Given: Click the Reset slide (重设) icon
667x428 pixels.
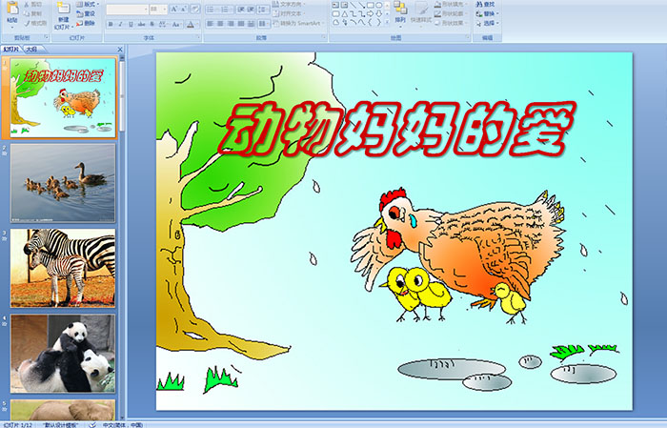Looking at the screenshot, I should tap(88, 14).
